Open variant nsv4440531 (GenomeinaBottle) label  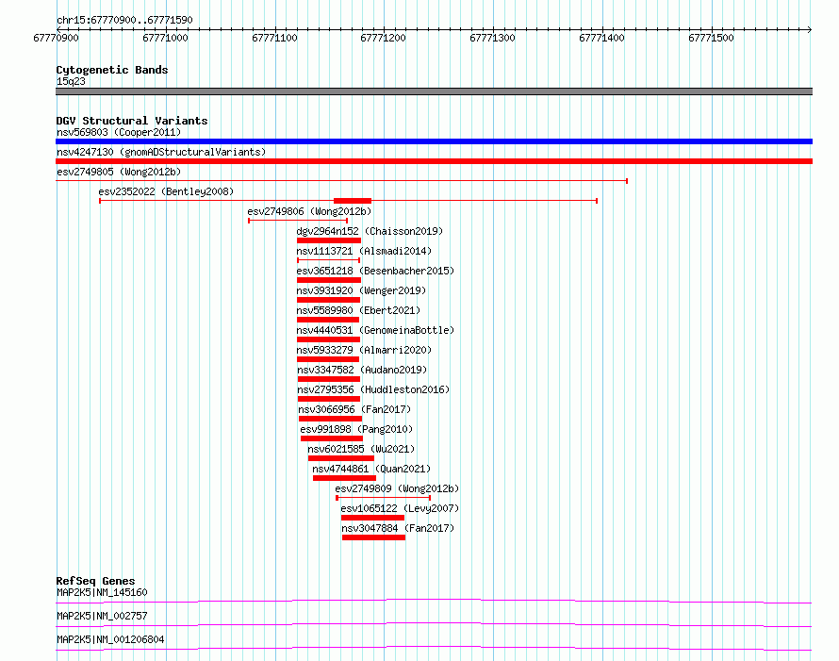[x=375, y=330]
